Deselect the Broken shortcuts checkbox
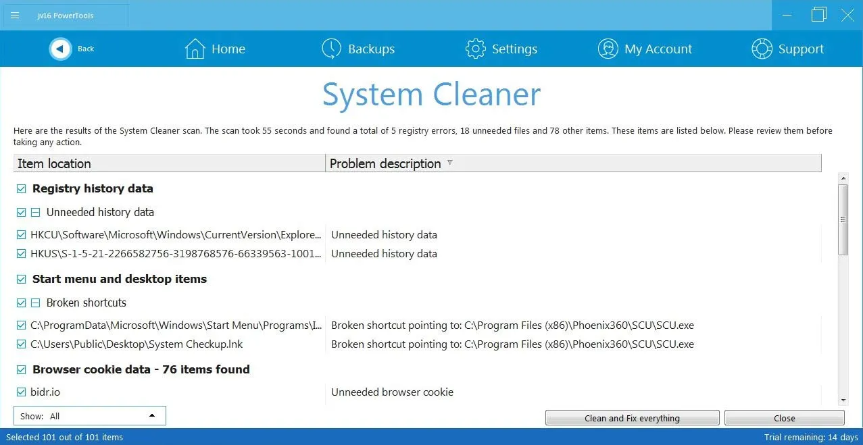863x445 pixels. 20,303
